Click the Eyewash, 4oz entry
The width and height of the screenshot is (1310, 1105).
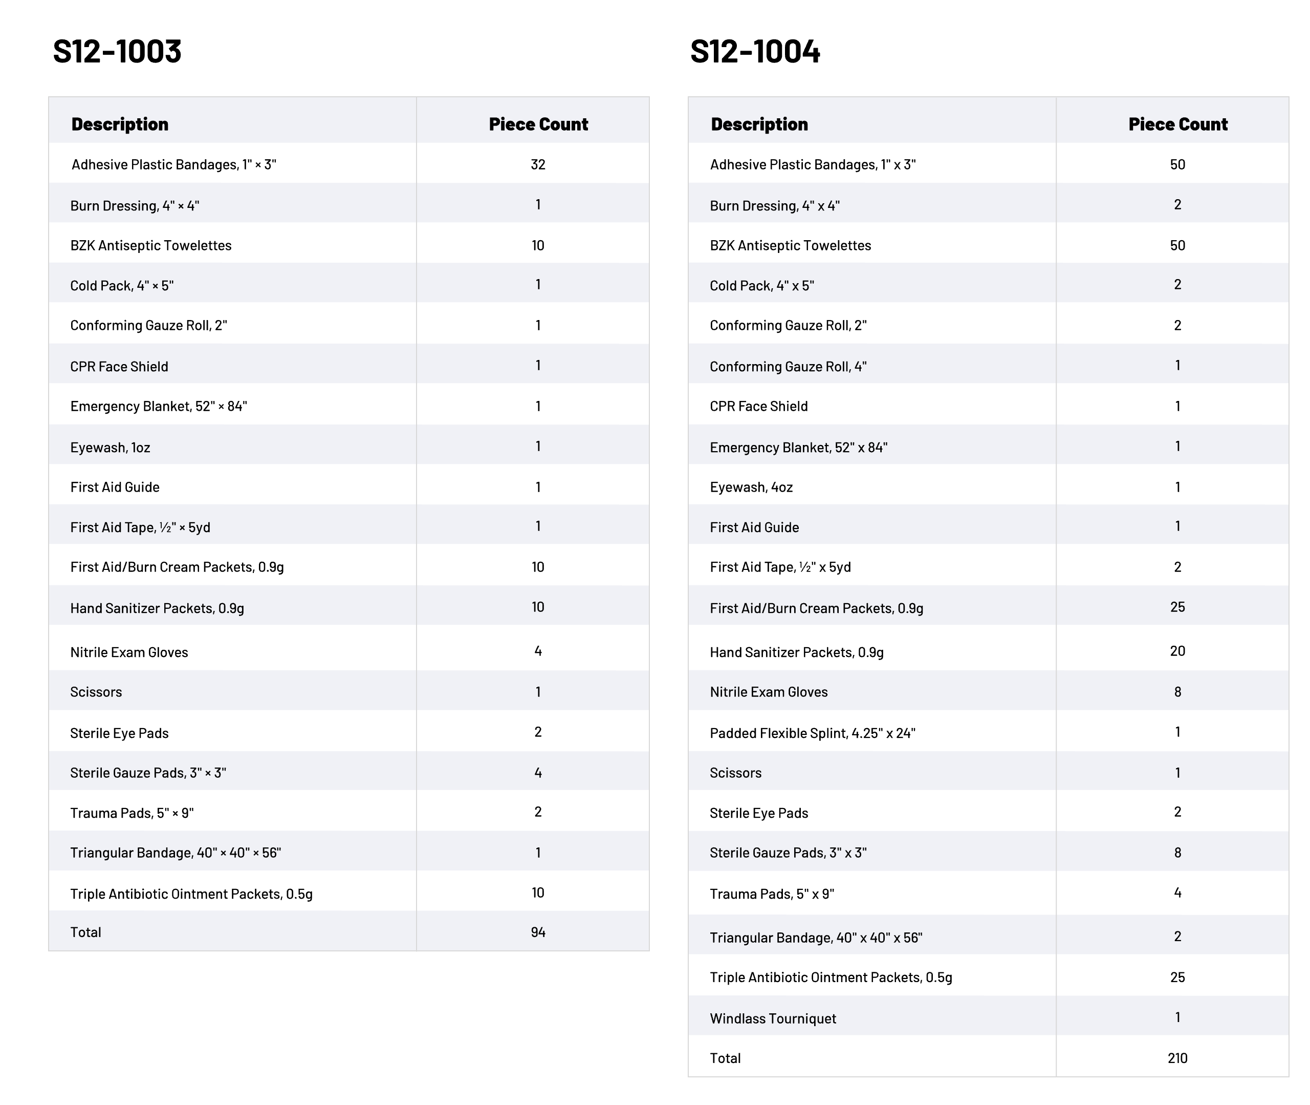[751, 487]
